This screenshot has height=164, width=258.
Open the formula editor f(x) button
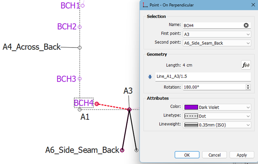click(x=246, y=65)
